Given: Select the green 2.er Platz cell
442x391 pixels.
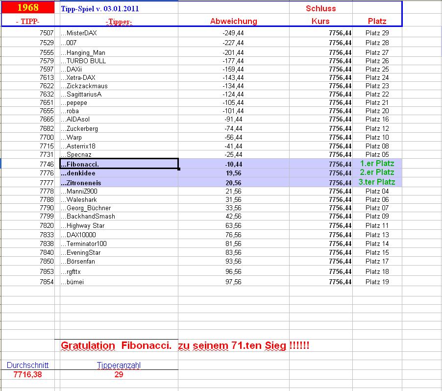Looking at the screenshot, I should tap(377, 172).
